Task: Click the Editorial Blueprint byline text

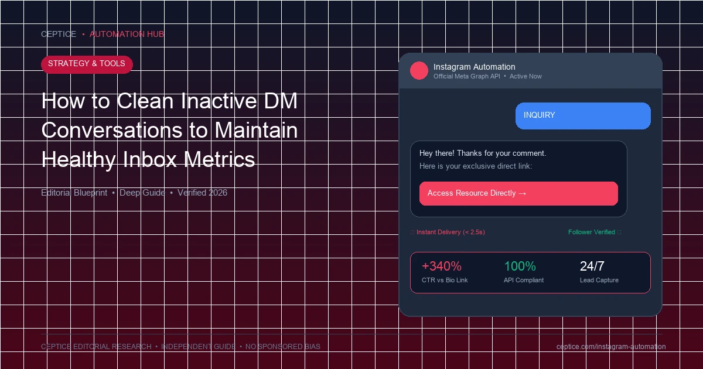Action: (74, 193)
